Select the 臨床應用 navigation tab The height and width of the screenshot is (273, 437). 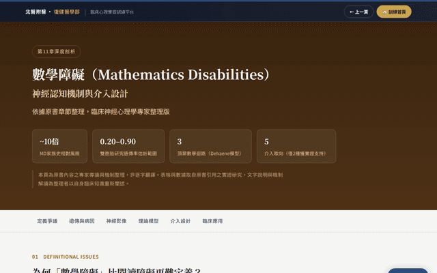[212, 221]
